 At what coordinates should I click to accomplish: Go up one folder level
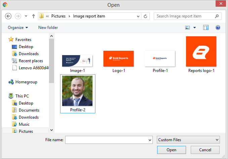coord(34,16)
